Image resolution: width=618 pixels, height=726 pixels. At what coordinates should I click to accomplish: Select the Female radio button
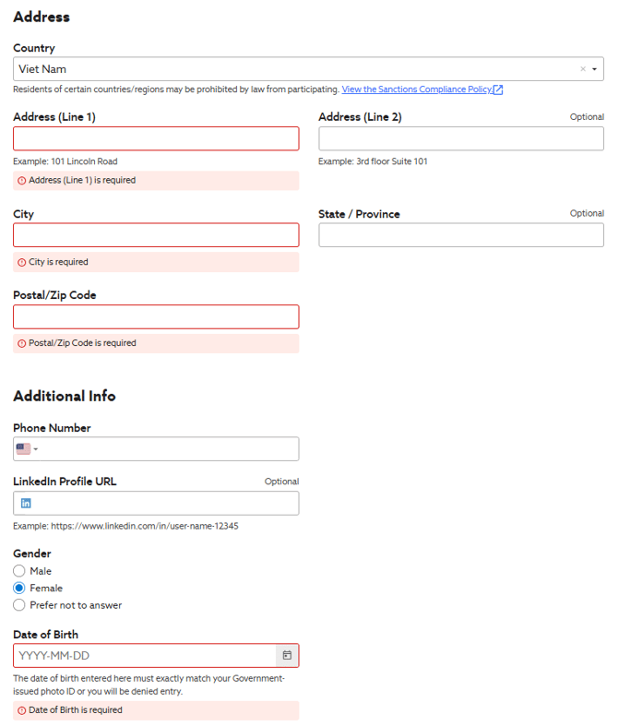(x=19, y=588)
